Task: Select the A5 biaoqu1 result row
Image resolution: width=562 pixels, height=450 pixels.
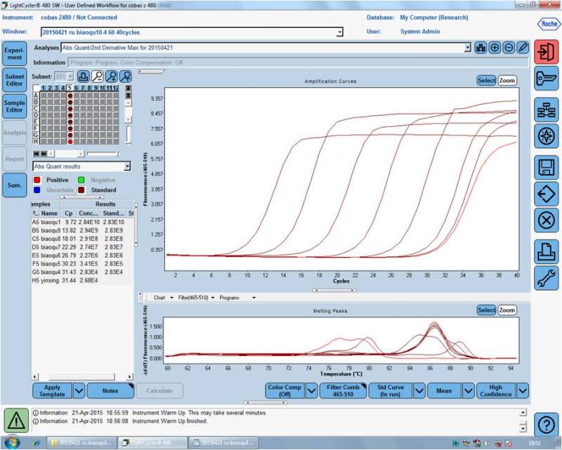Action: pos(82,222)
